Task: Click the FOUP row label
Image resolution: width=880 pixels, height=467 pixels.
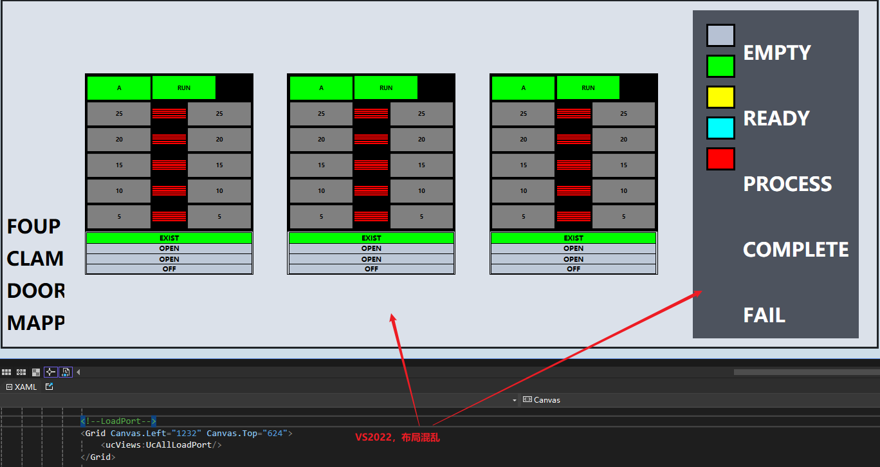Action: coord(34,226)
